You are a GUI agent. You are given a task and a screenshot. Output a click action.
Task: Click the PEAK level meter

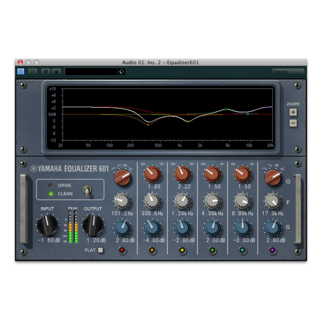coord(73,227)
